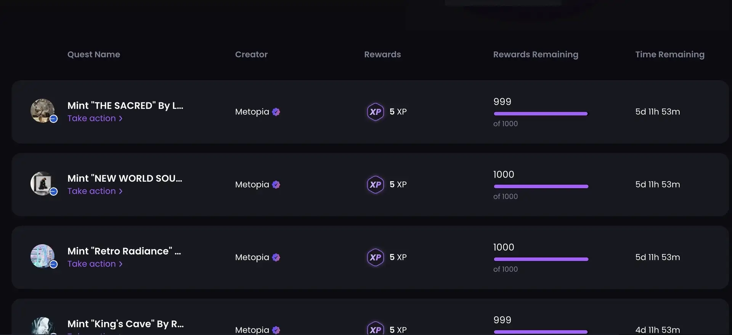The height and width of the screenshot is (335, 732).
Task: Open Retro Radiance quest avatar thumbnail
Action: [42, 256]
